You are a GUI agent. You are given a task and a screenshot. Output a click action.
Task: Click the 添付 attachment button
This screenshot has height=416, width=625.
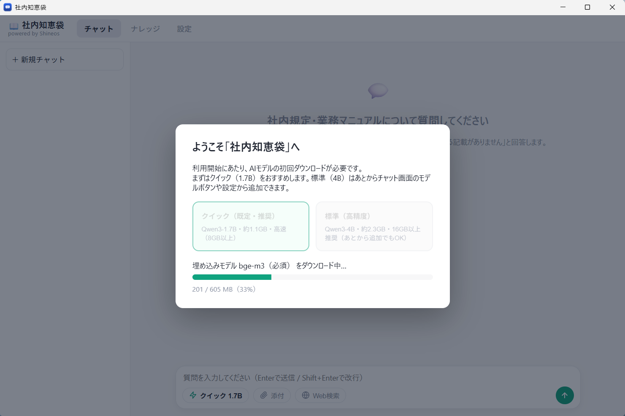272,395
